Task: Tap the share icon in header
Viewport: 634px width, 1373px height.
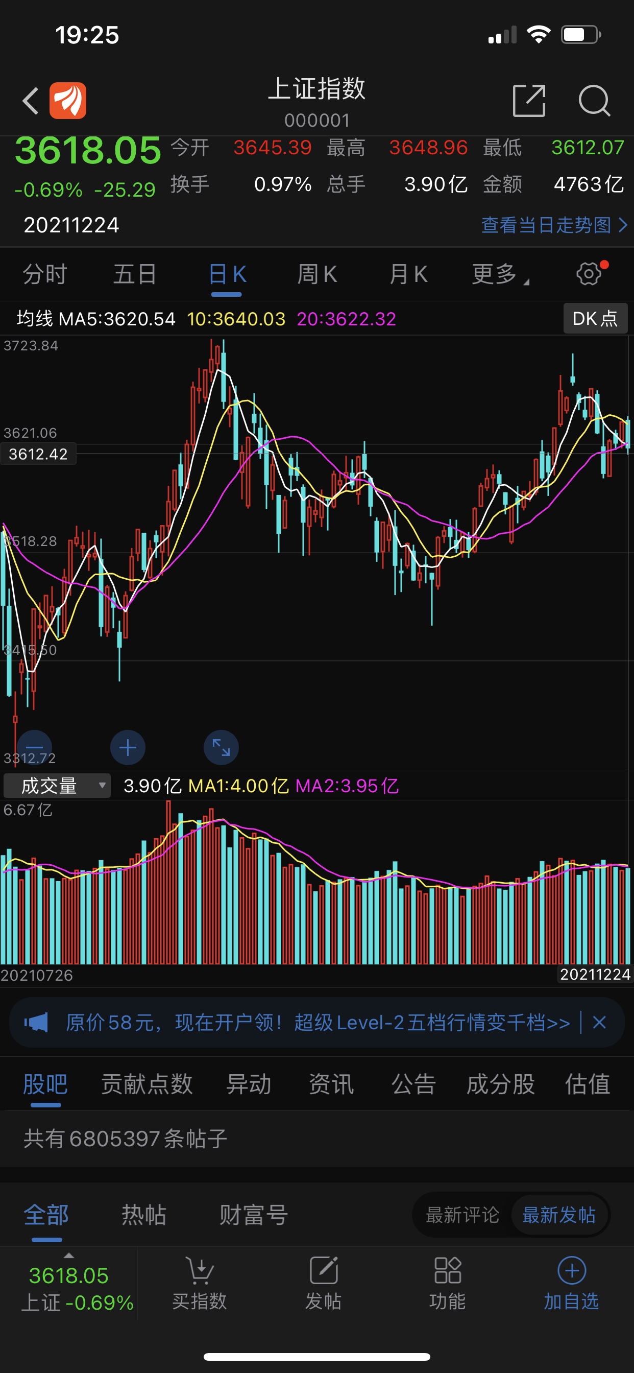Action: tap(528, 101)
